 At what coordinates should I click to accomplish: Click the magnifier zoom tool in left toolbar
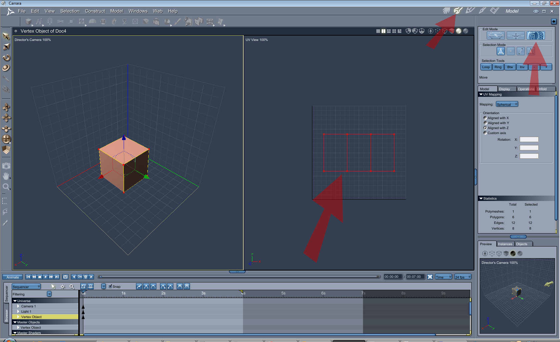(6, 187)
